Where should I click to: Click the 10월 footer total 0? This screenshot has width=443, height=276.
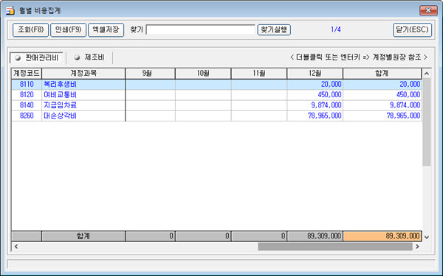click(203, 236)
